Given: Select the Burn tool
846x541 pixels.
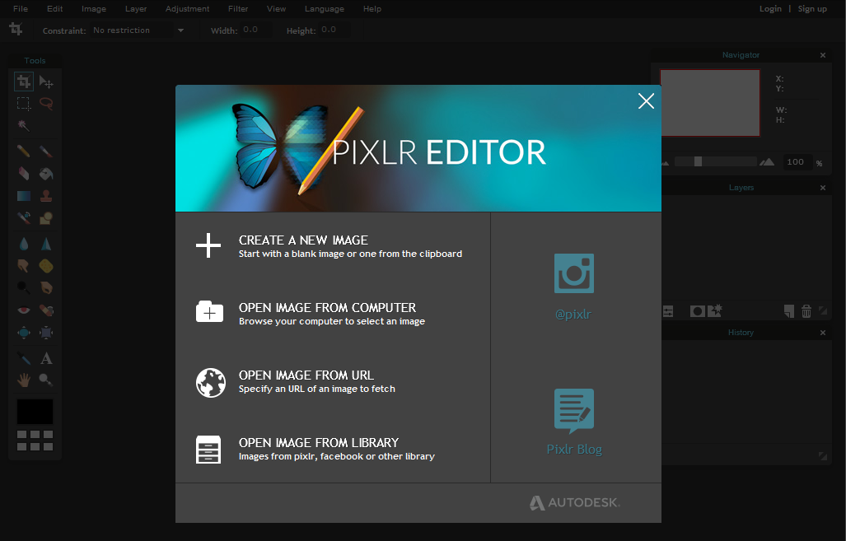Looking at the screenshot, I should (46, 288).
